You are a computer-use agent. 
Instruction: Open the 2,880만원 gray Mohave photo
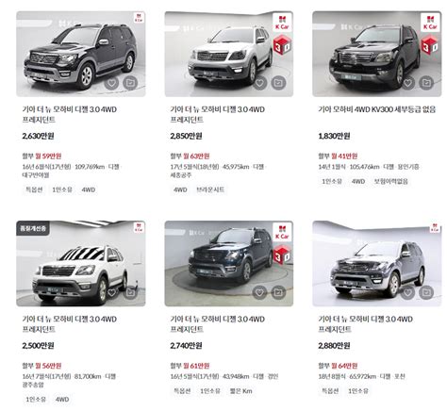(x=377, y=263)
